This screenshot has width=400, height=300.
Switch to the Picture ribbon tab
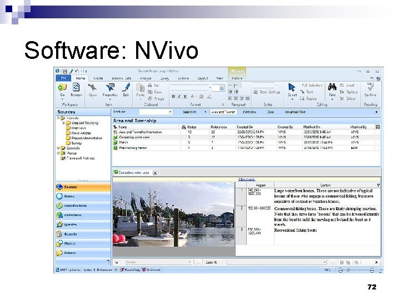[x=237, y=78]
